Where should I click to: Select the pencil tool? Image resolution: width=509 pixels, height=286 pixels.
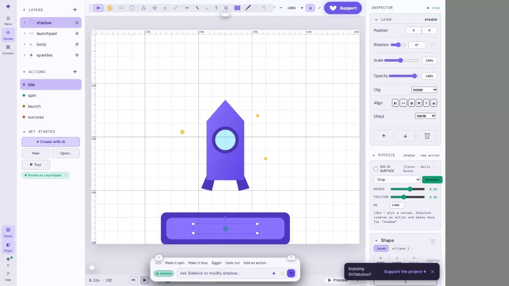(x=197, y=8)
